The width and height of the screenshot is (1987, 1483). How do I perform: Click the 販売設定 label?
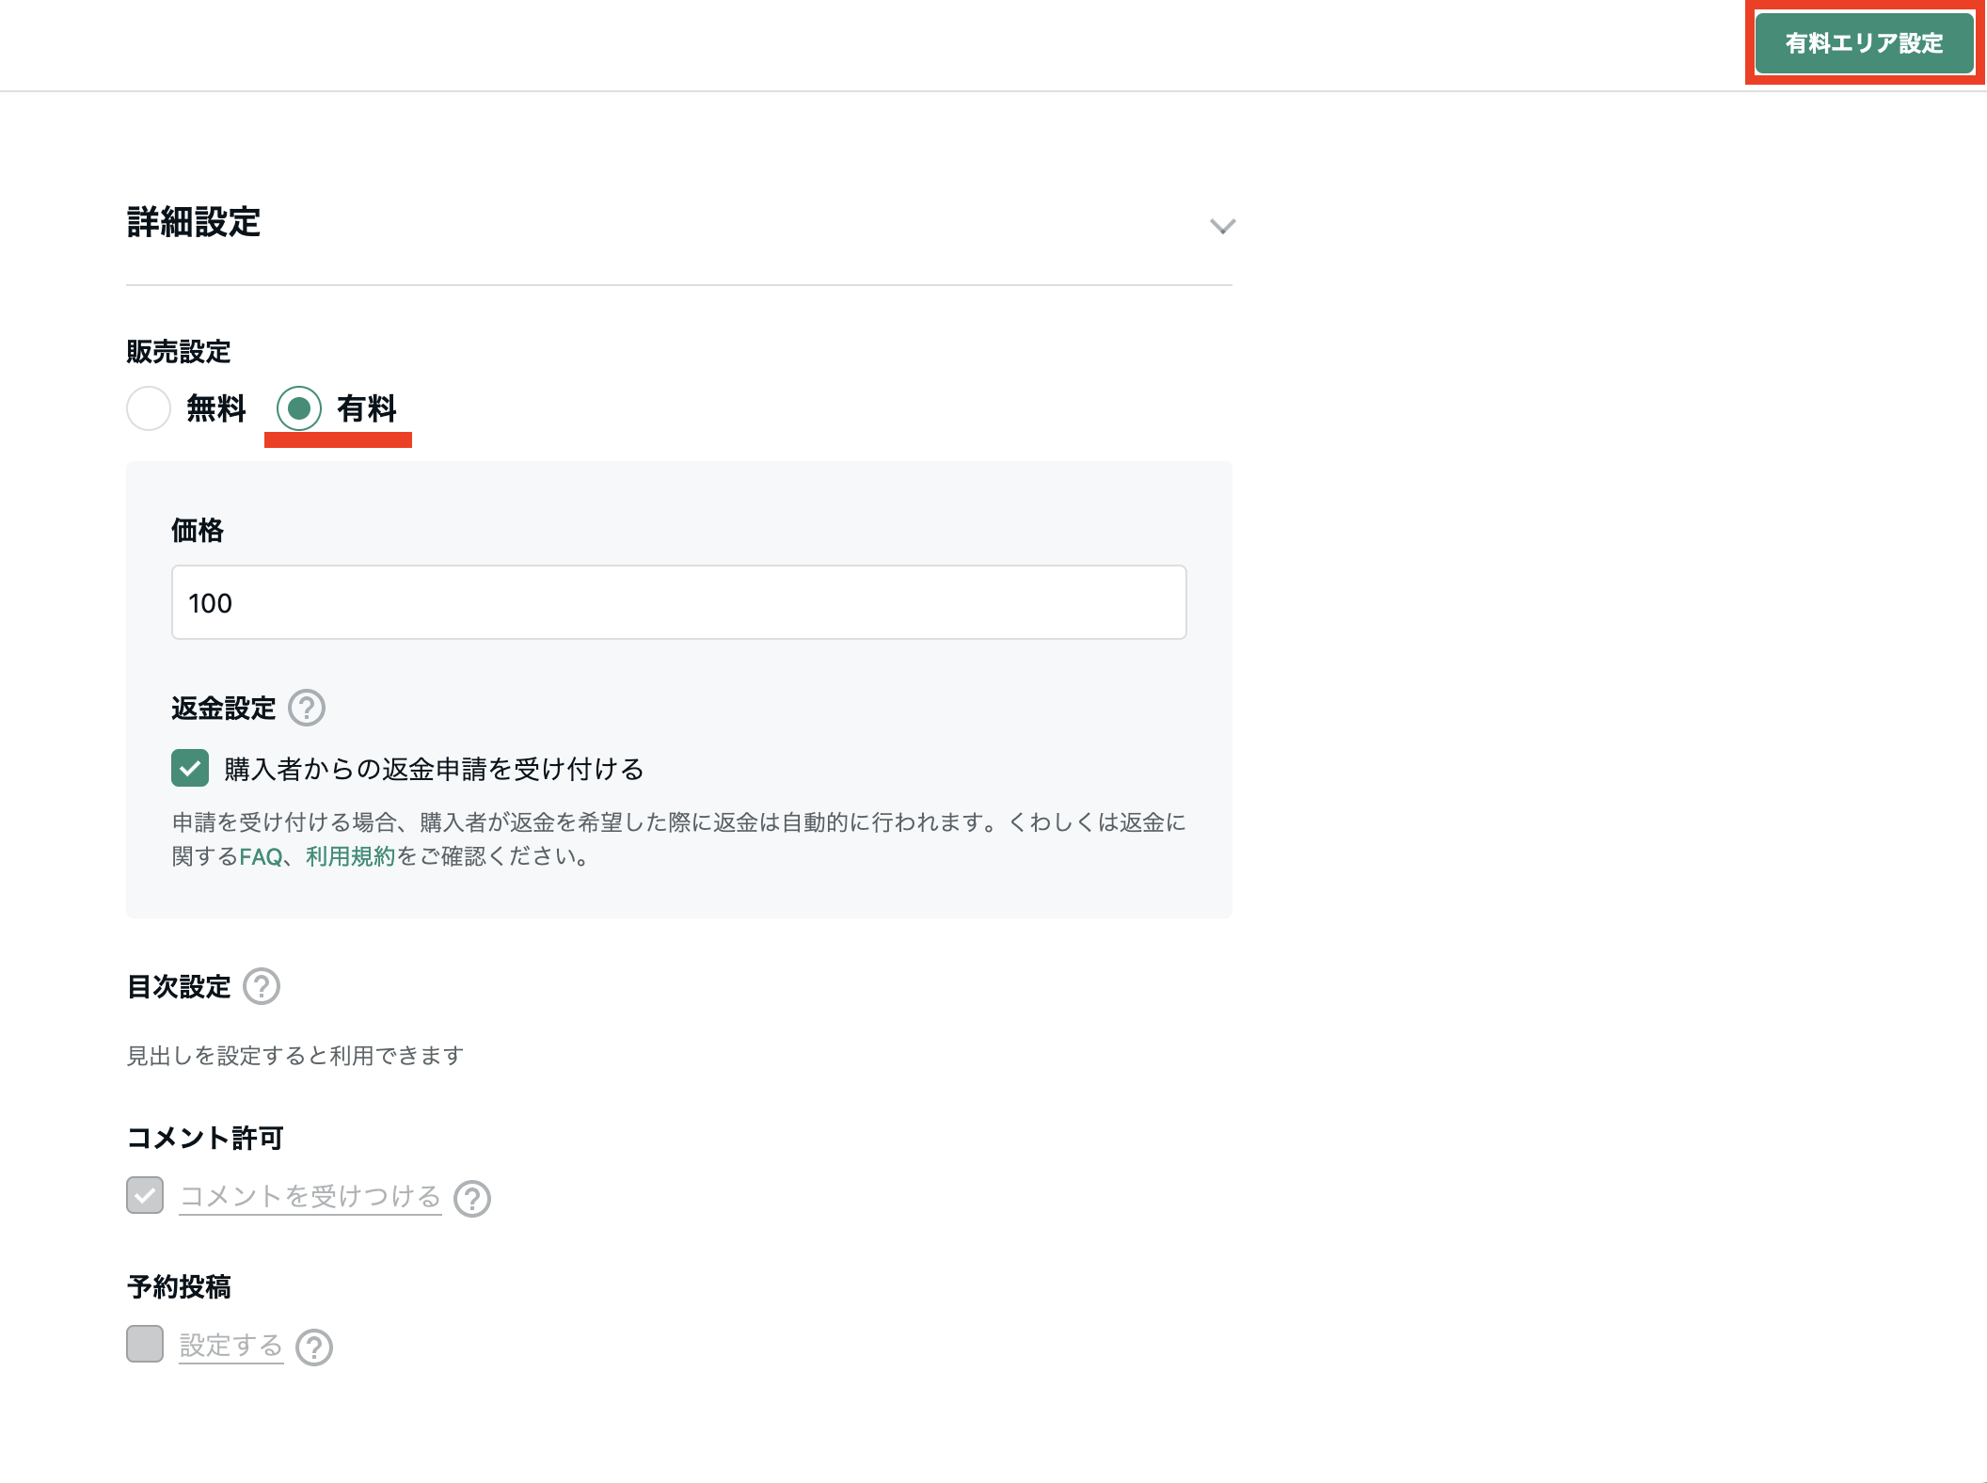pos(179,351)
